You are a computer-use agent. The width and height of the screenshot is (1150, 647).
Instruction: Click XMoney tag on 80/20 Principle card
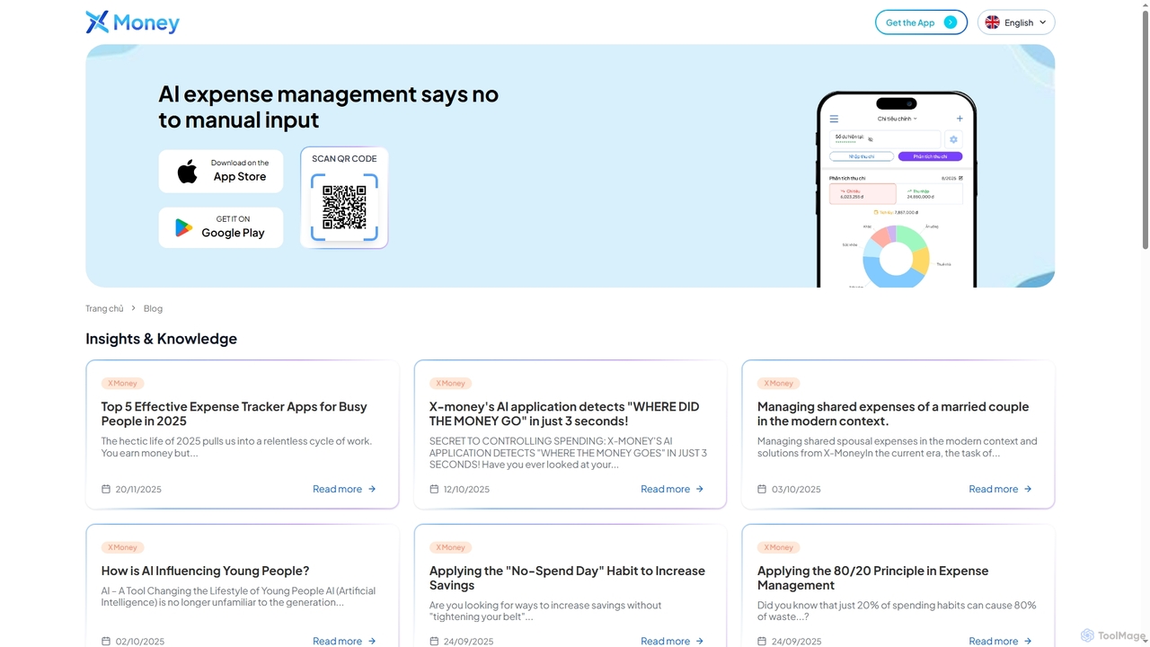pos(778,547)
